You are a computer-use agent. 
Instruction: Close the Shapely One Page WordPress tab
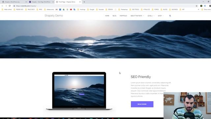pos(53,2)
